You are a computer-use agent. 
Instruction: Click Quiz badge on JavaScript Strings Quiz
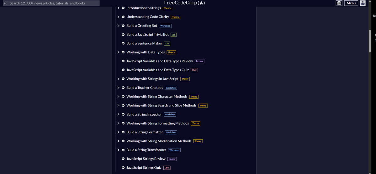coord(167,168)
